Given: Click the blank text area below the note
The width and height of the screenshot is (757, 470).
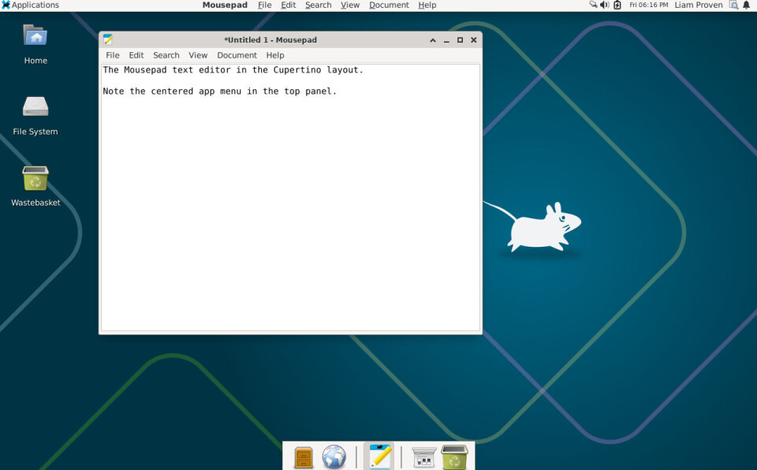Looking at the screenshot, I should click(290, 213).
